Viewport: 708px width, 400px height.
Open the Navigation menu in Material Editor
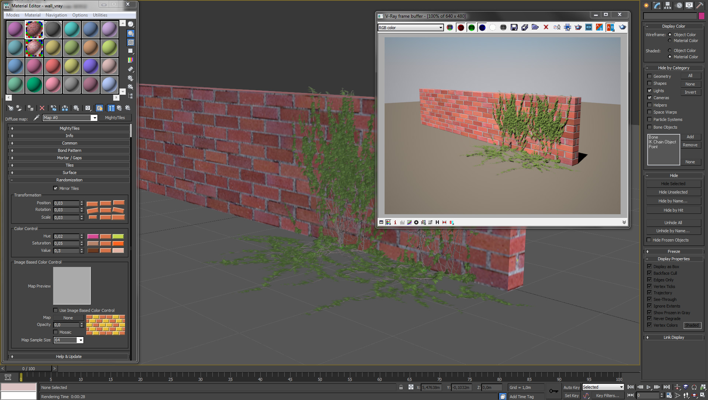tap(56, 15)
